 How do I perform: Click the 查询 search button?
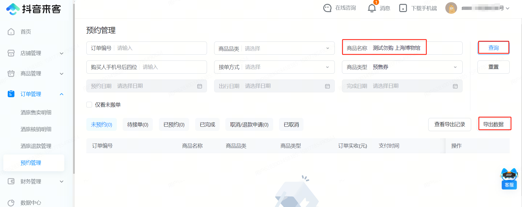point(493,48)
